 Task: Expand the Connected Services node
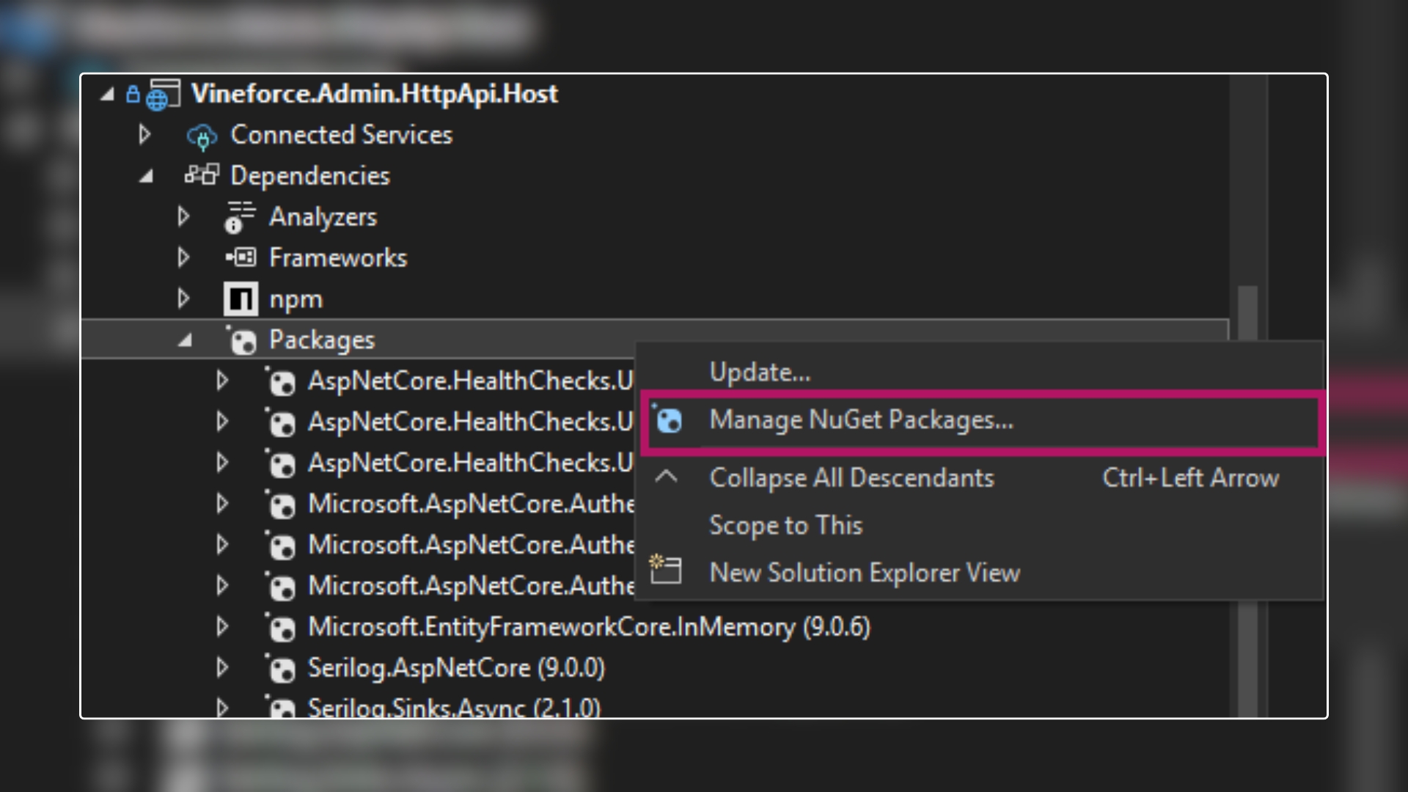tap(144, 134)
